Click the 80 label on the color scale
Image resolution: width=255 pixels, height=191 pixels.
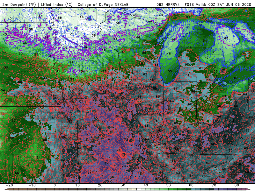point(237,185)
